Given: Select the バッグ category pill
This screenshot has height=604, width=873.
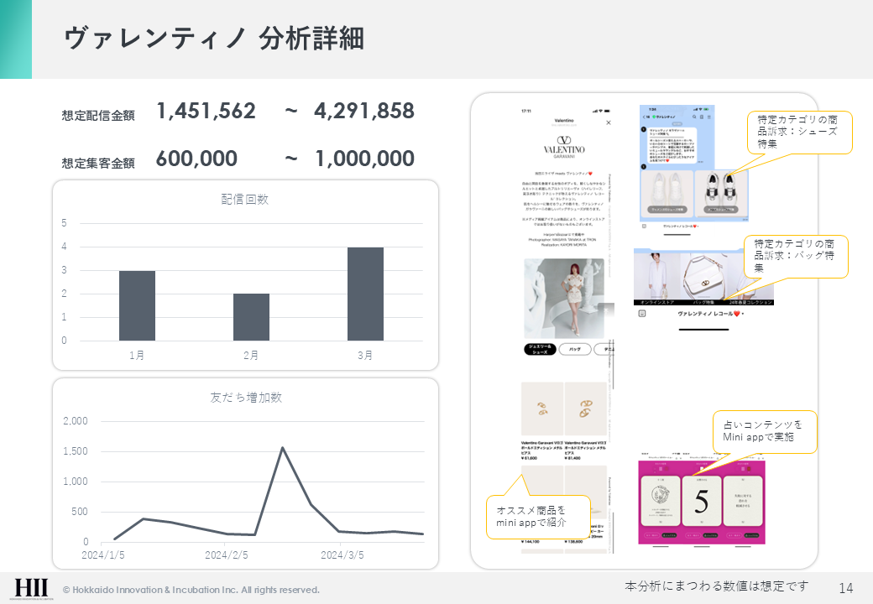Looking at the screenshot, I should pos(574,349).
